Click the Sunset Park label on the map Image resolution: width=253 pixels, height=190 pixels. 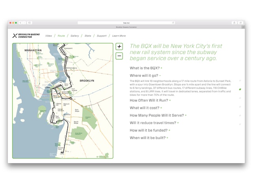point(60,148)
